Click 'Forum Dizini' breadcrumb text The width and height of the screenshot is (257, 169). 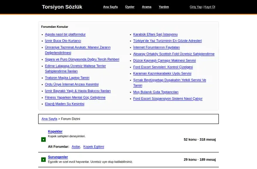pos(71,119)
